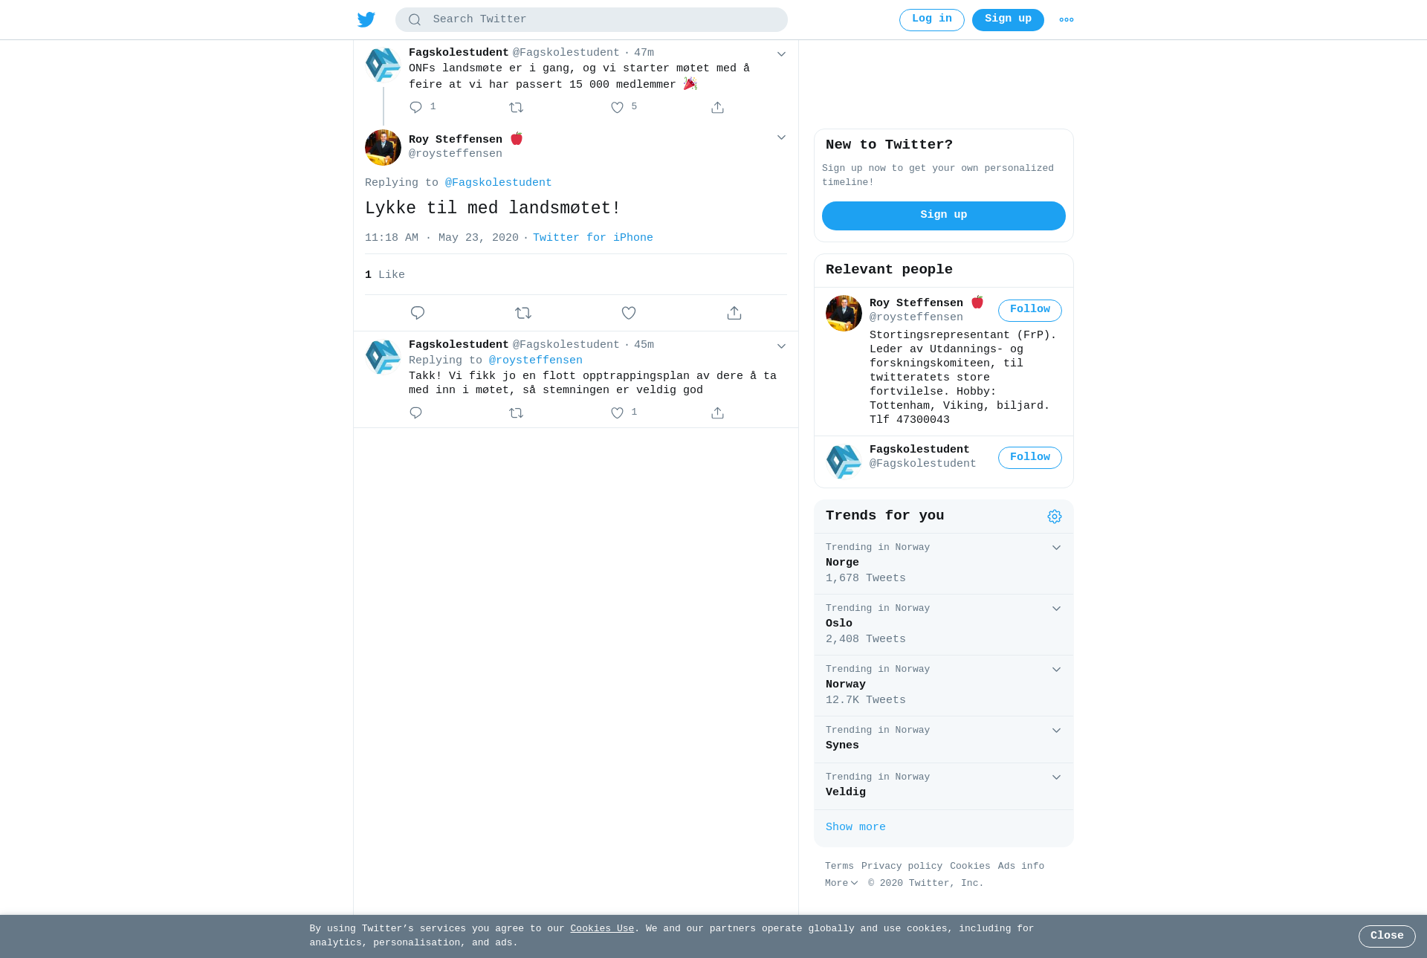The width and height of the screenshot is (1427, 958).
Task: Open Trends for you settings gear
Action: pos(1055,517)
